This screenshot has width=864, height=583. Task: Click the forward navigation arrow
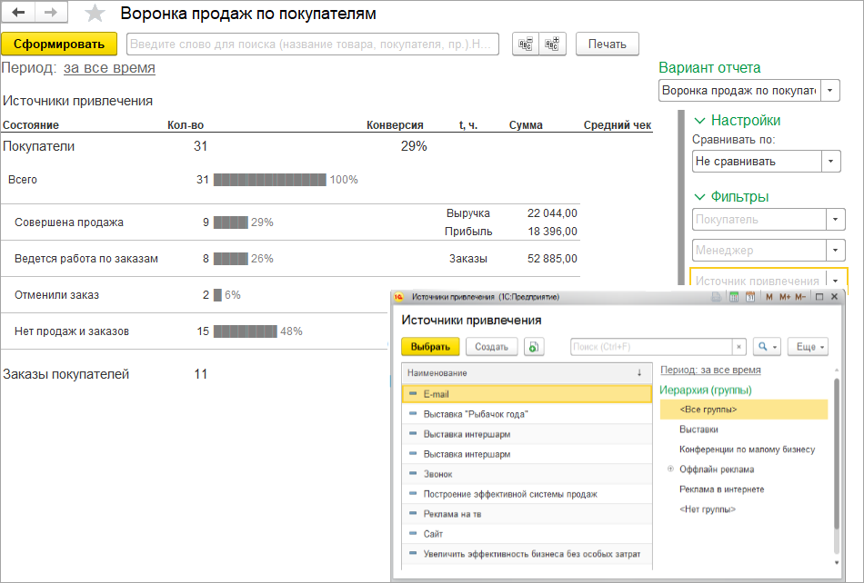pyautogui.click(x=51, y=14)
